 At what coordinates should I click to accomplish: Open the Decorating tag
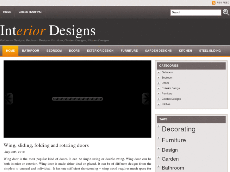click(x=178, y=129)
